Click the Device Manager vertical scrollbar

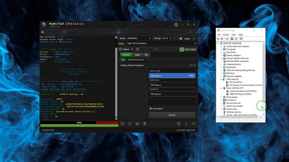264,79
